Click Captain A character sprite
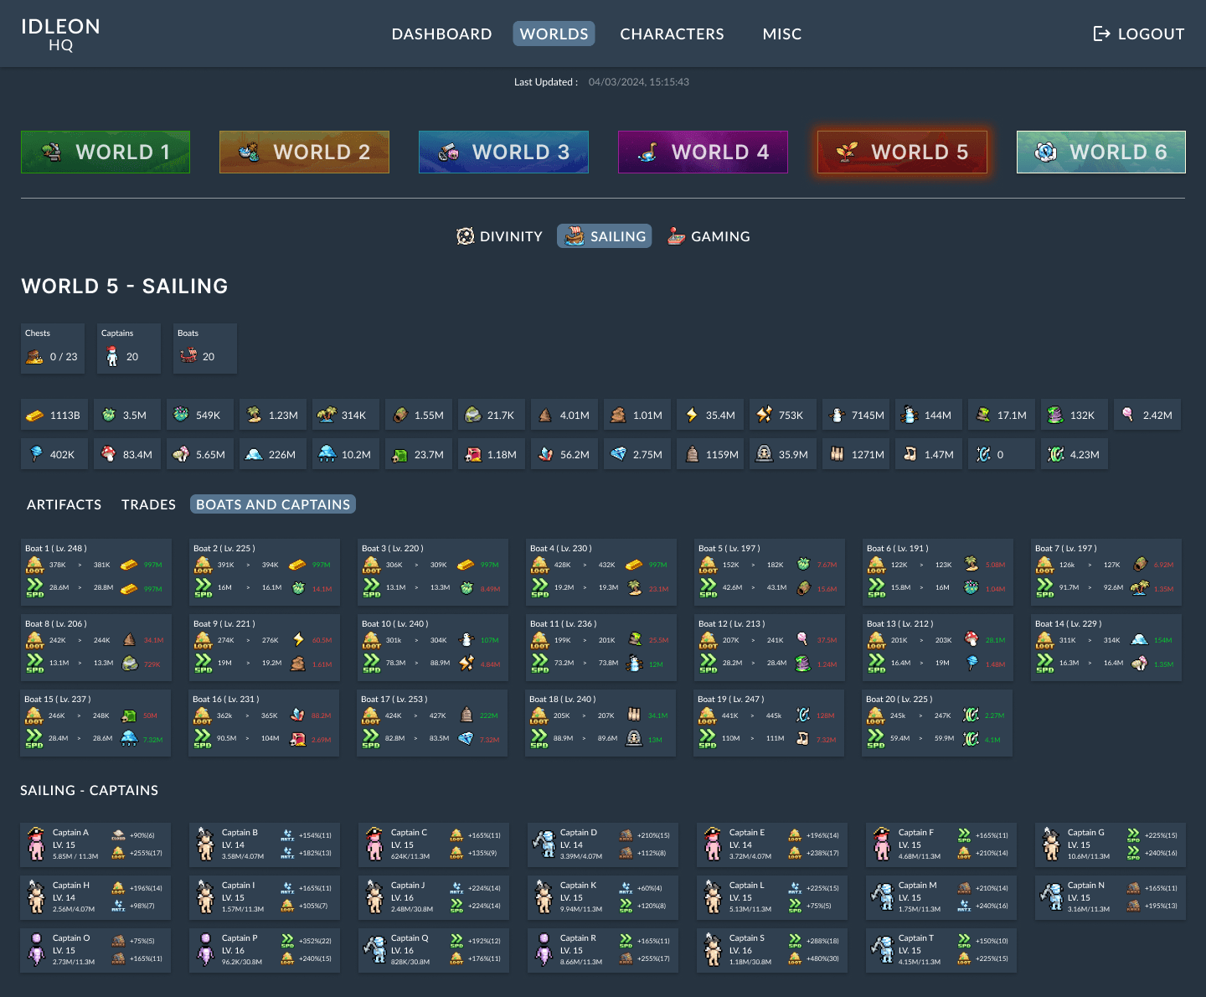Screen dimensions: 1206x997 [x=36, y=845]
